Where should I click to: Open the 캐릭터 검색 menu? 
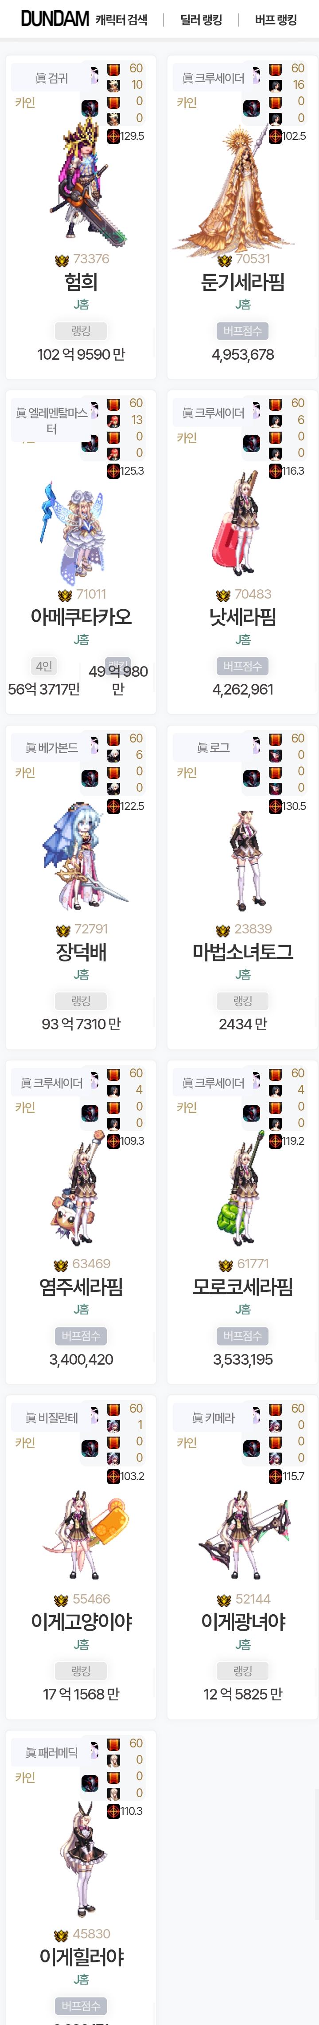121,20
